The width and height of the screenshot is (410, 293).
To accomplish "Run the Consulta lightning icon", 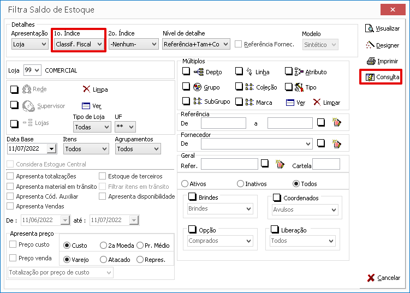I will click(x=370, y=77).
